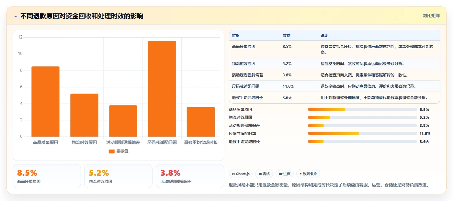Click the 物流时效原因 chart bar
The width and height of the screenshot is (453, 201).
(84, 115)
